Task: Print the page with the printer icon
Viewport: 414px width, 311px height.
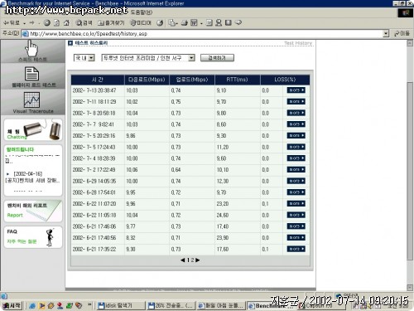Action: pos(185,22)
